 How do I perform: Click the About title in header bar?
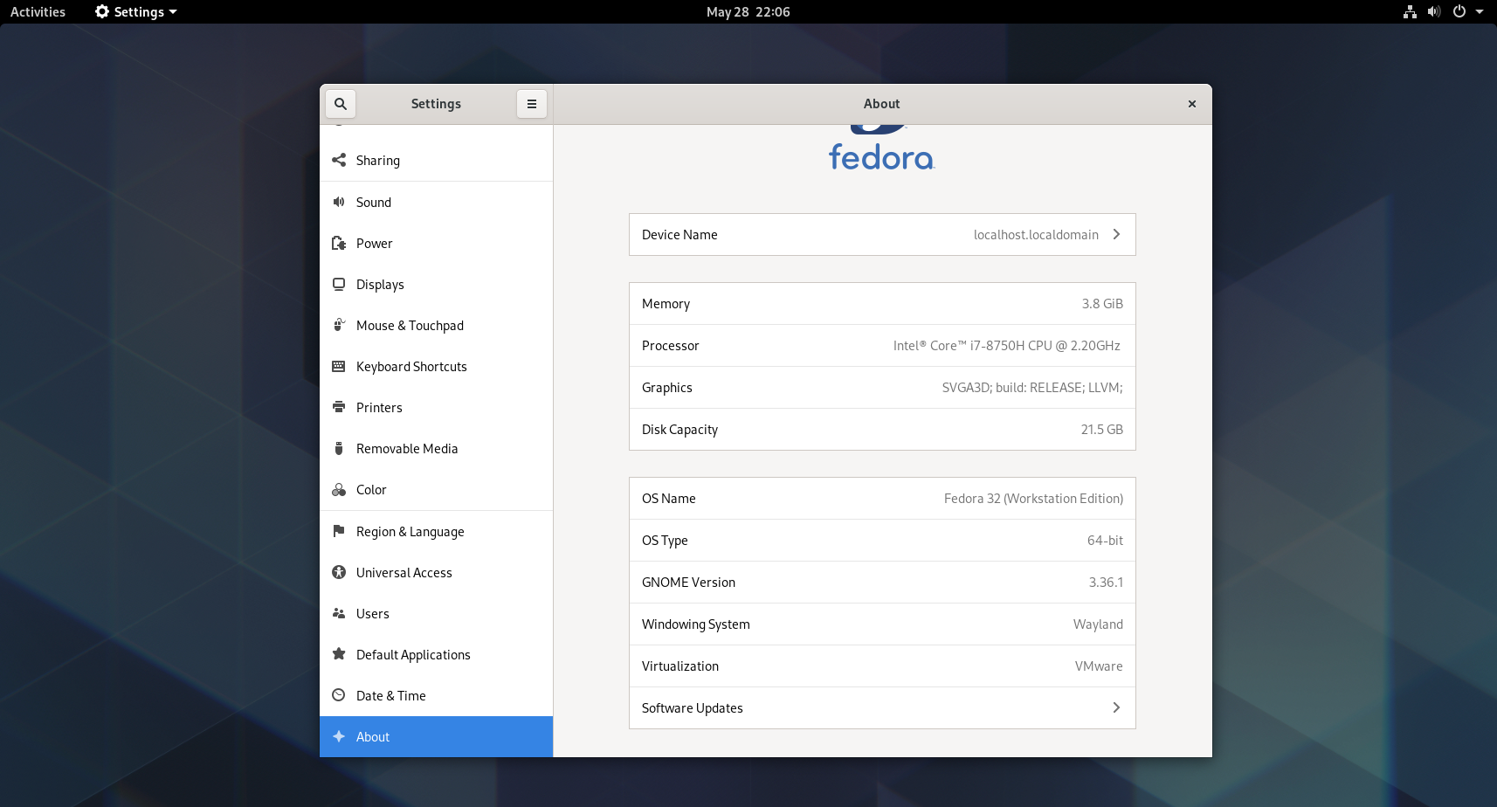(x=881, y=104)
